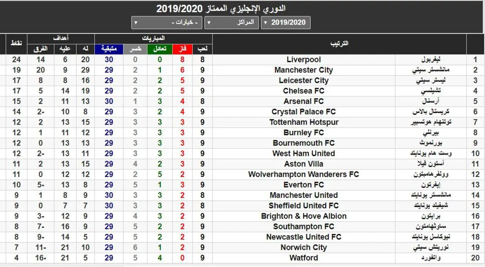Open the Manchester City team link

coord(304,70)
